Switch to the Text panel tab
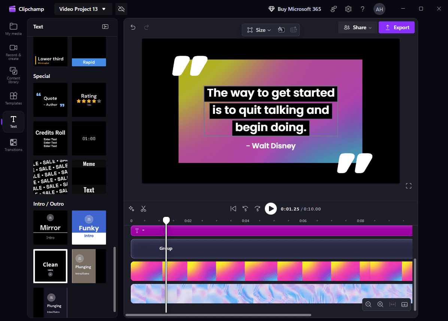The height and width of the screenshot is (321, 448). (x=13, y=121)
